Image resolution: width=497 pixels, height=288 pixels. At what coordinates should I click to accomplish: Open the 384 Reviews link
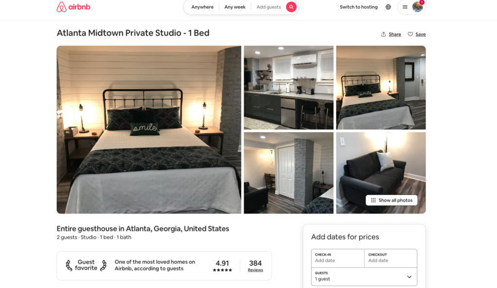click(x=255, y=266)
